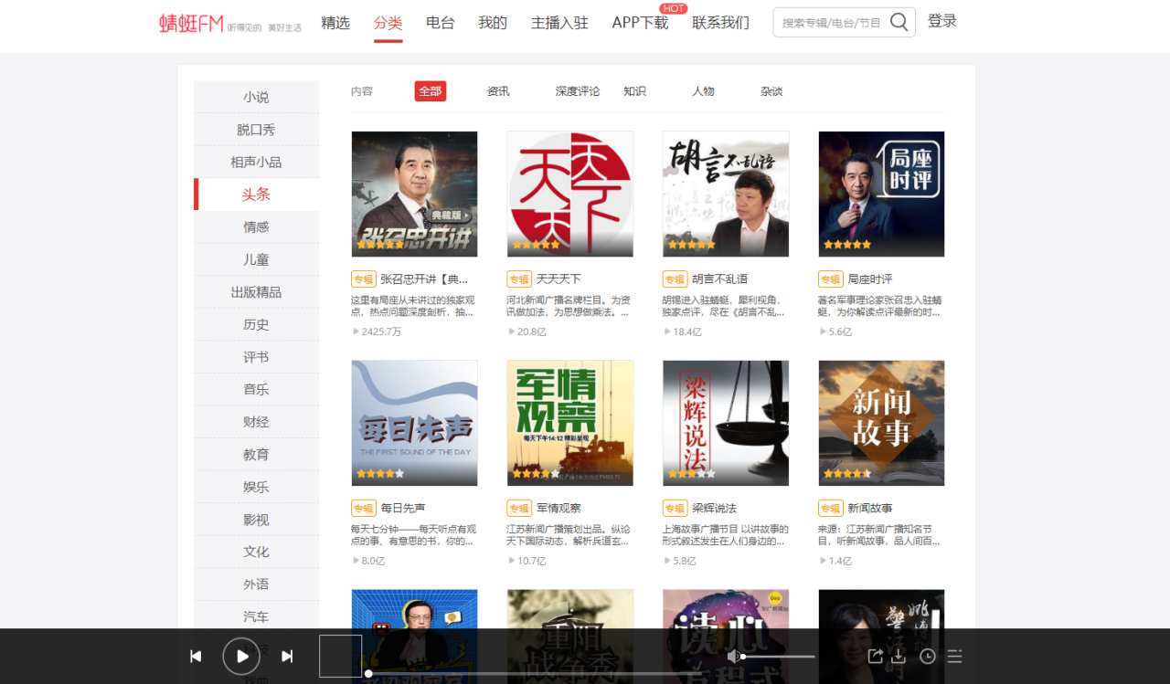The width and height of the screenshot is (1170, 684).
Task: Select 情感 category in sidebar
Action: [x=256, y=226]
